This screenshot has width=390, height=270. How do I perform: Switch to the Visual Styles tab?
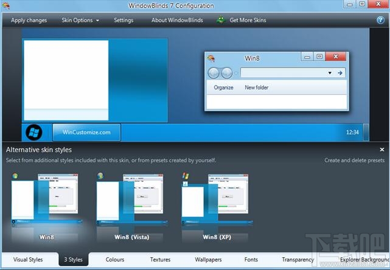[28, 260]
